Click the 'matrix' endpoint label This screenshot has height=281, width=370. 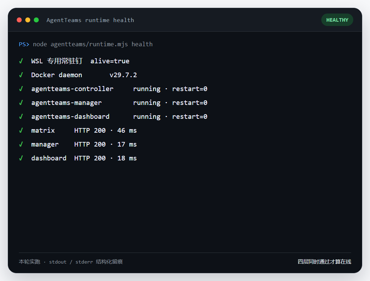point(43,131)
